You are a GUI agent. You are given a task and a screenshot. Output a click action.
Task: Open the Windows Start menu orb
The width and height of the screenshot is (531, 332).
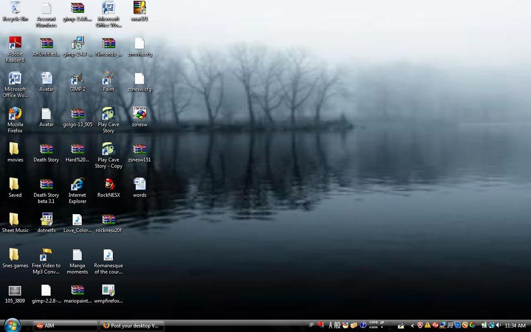[x=12, y=325]
